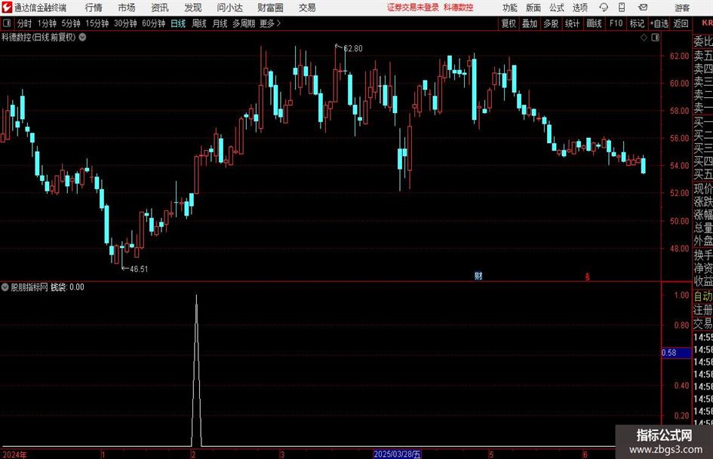Click the 62.00 price axis label
The image size is (713, 459).
pyautogui.click(x=679, y=56)
